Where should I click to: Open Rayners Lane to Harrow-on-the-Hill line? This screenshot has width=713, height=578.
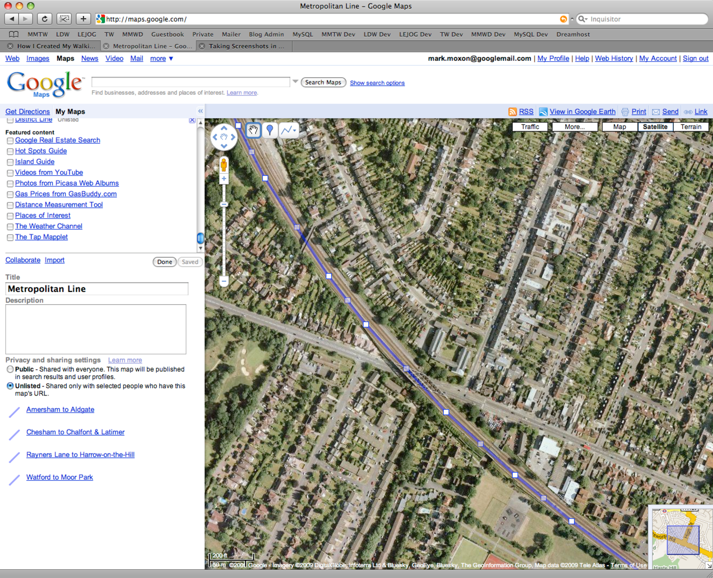(80, 455)
